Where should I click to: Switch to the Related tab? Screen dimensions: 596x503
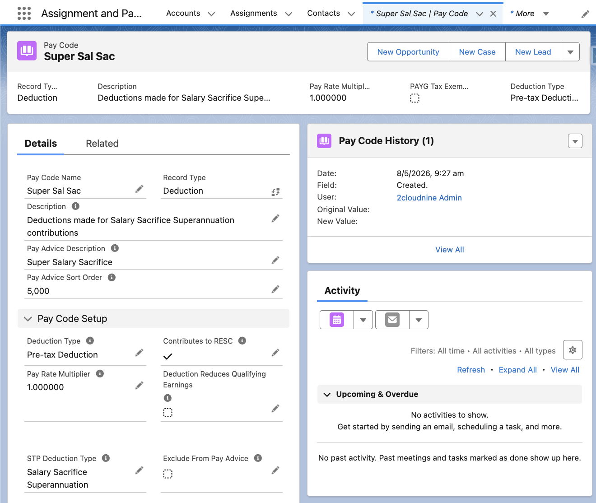102,144
